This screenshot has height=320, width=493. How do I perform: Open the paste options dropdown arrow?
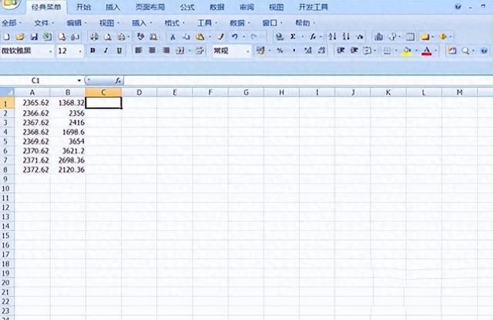point(210,37)
